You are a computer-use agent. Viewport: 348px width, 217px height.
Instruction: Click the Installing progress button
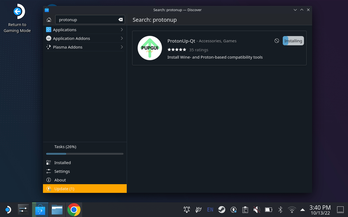click(293, 41)
